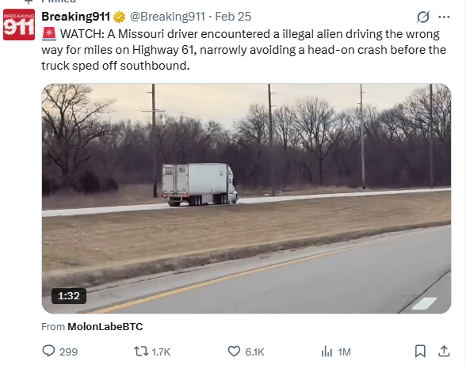Open the Breaking911 display name link
Viewport: 466px width, 365px height.
76,17
